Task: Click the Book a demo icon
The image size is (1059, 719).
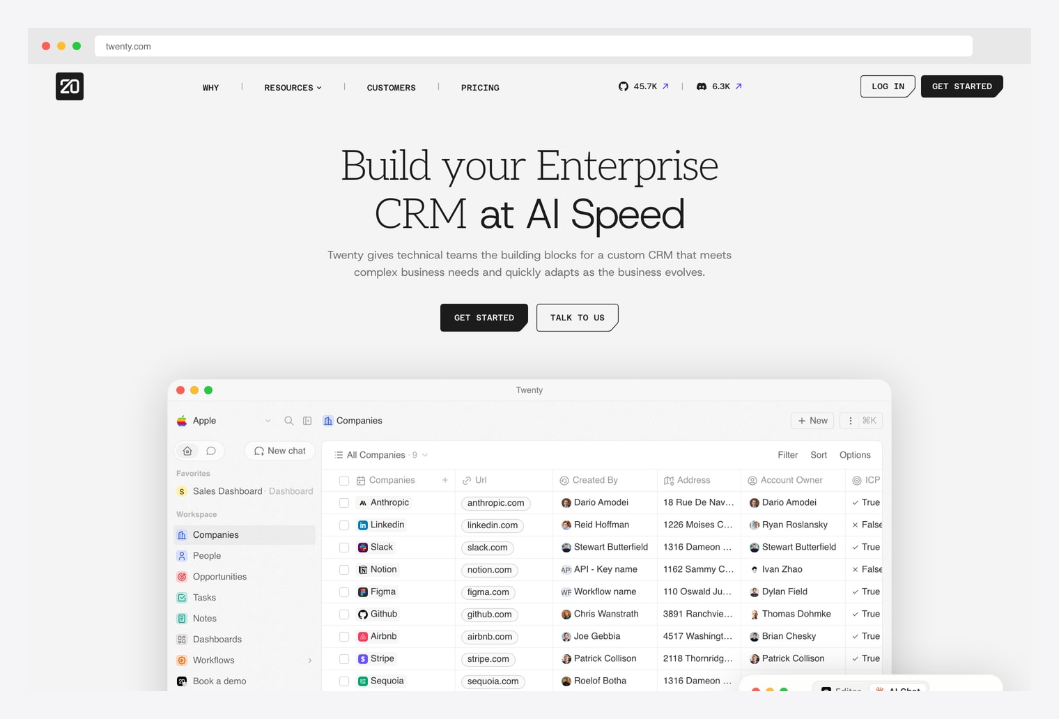Action: pos(182,681)
